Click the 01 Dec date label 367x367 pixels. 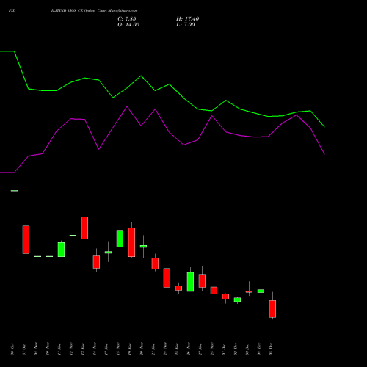click(224, 349)
